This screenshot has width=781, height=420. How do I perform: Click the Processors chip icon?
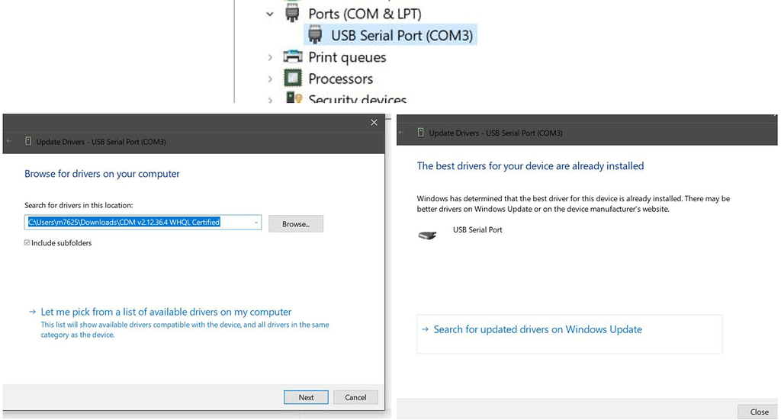pos(292,79)
